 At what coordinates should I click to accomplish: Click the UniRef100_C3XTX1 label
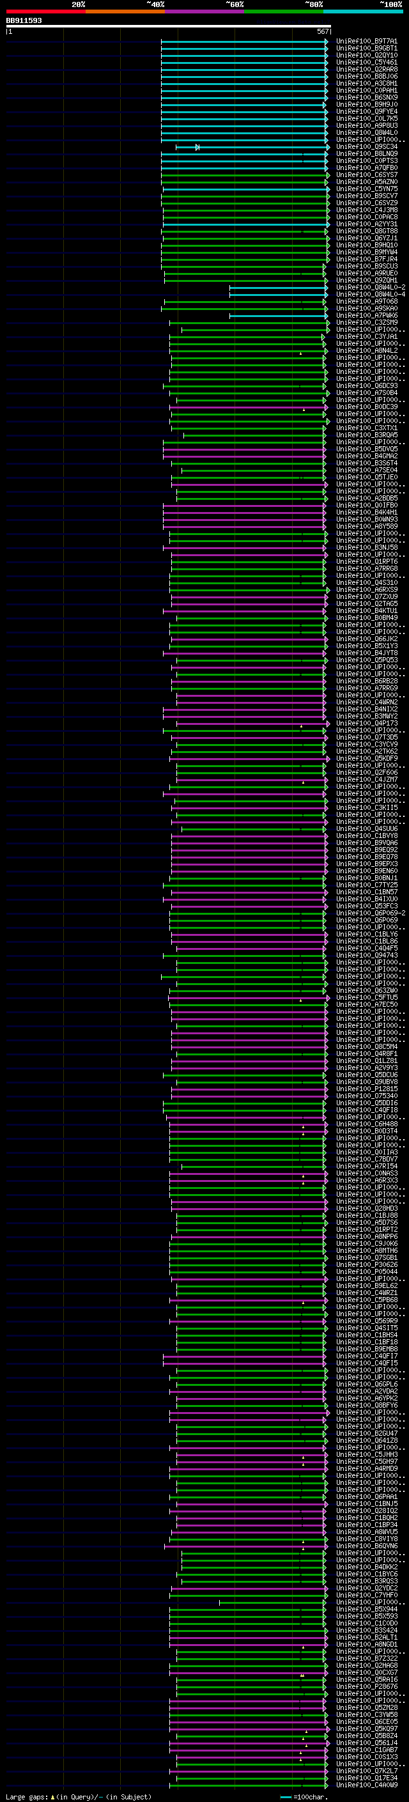(x=367, y=428)
